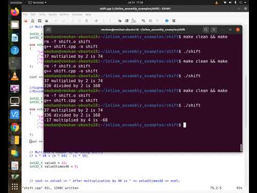
Task: Click the terminal cursor at the last prompt
Action: (185, 125)
